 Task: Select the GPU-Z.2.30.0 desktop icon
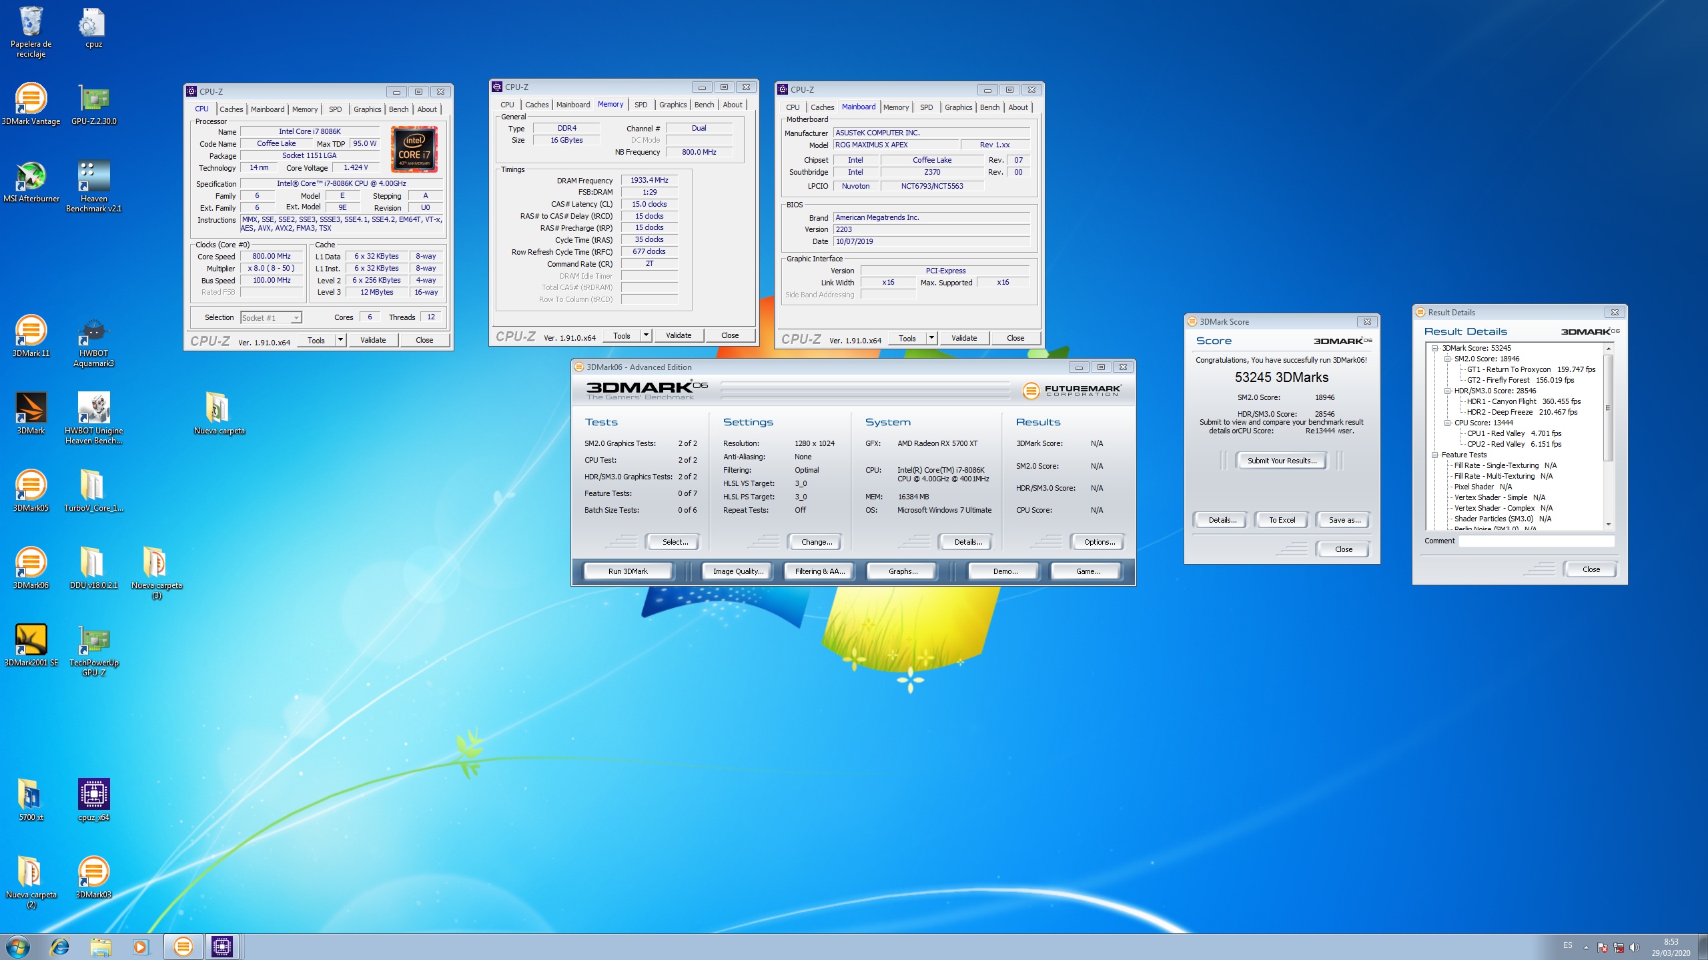[93, 103]
